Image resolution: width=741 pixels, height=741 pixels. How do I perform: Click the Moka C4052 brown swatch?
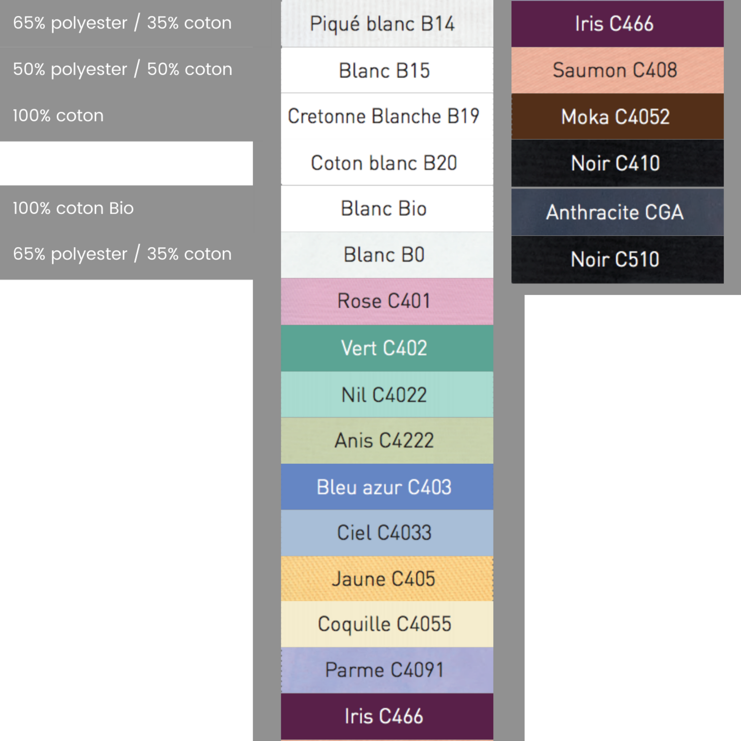click(x=617, y=117)
